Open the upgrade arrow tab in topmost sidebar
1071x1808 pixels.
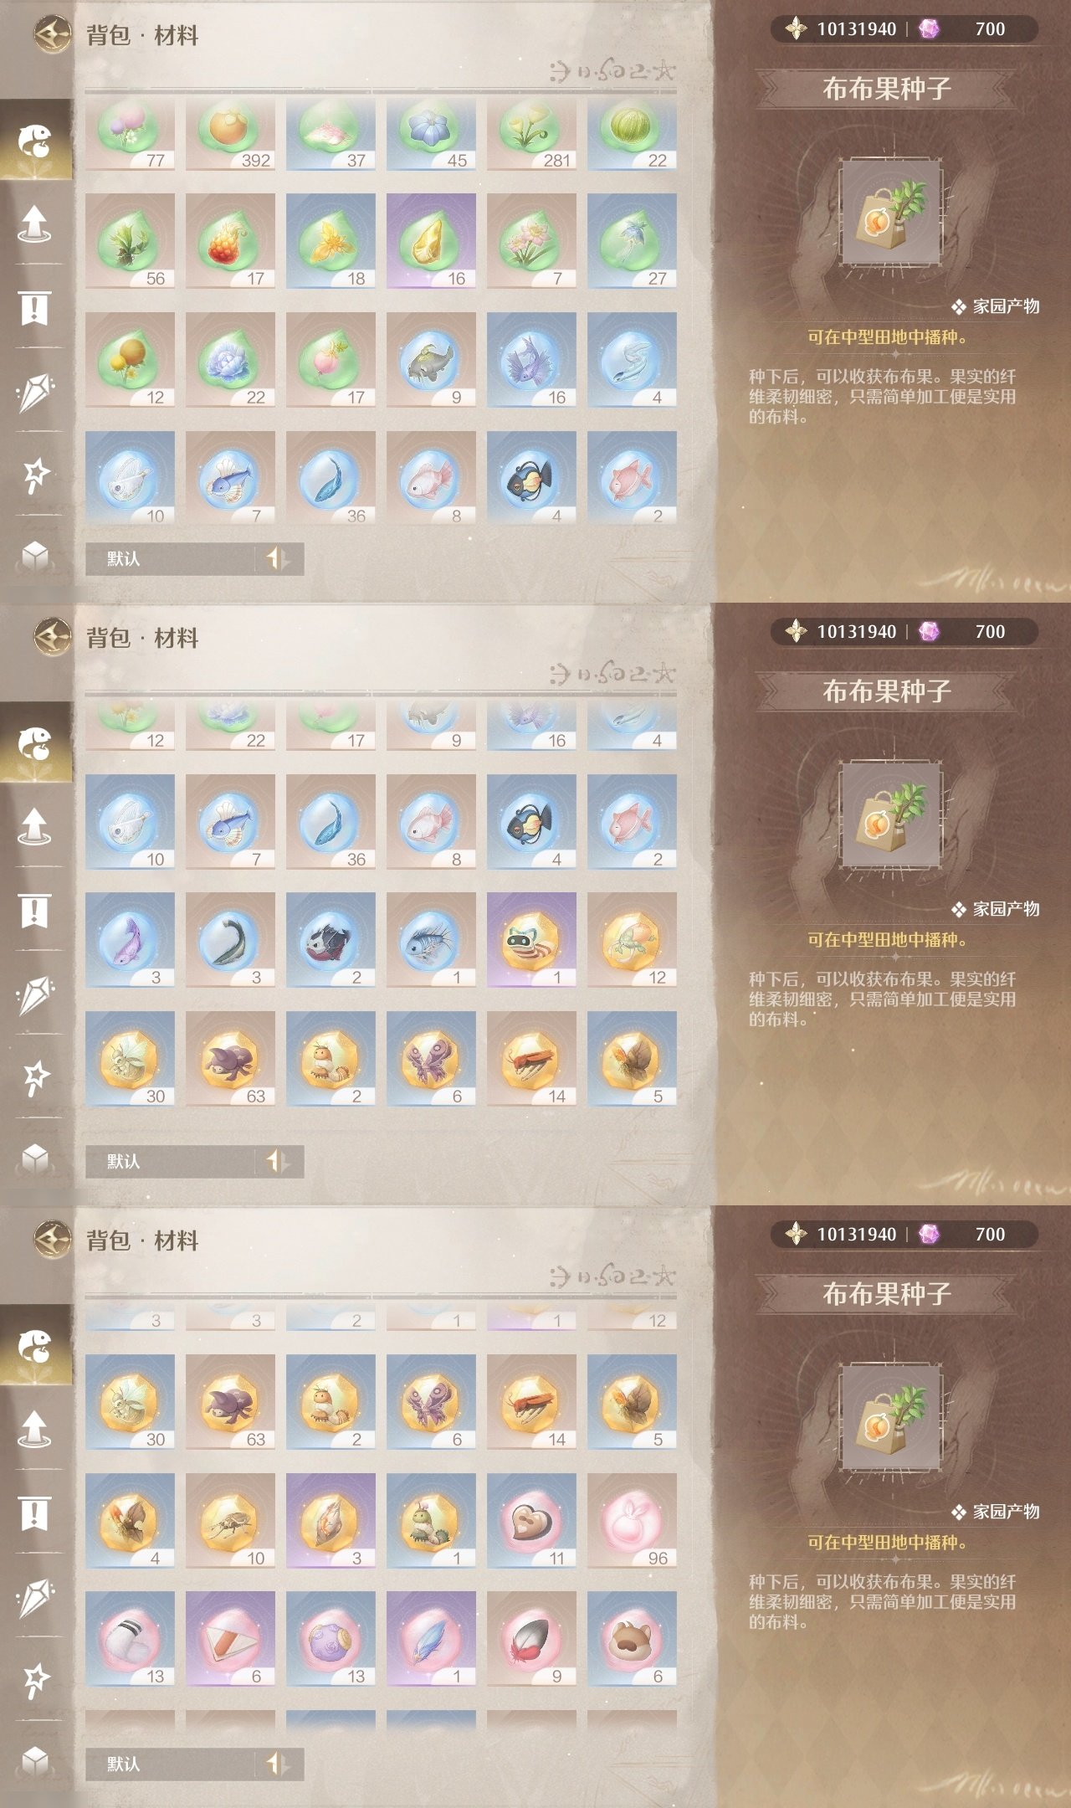pos(35,223)
